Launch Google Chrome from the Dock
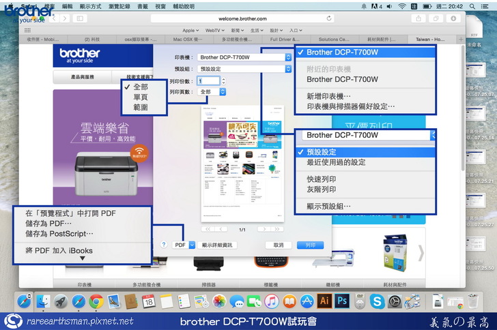The image size is (497, 330). point(96,301)
